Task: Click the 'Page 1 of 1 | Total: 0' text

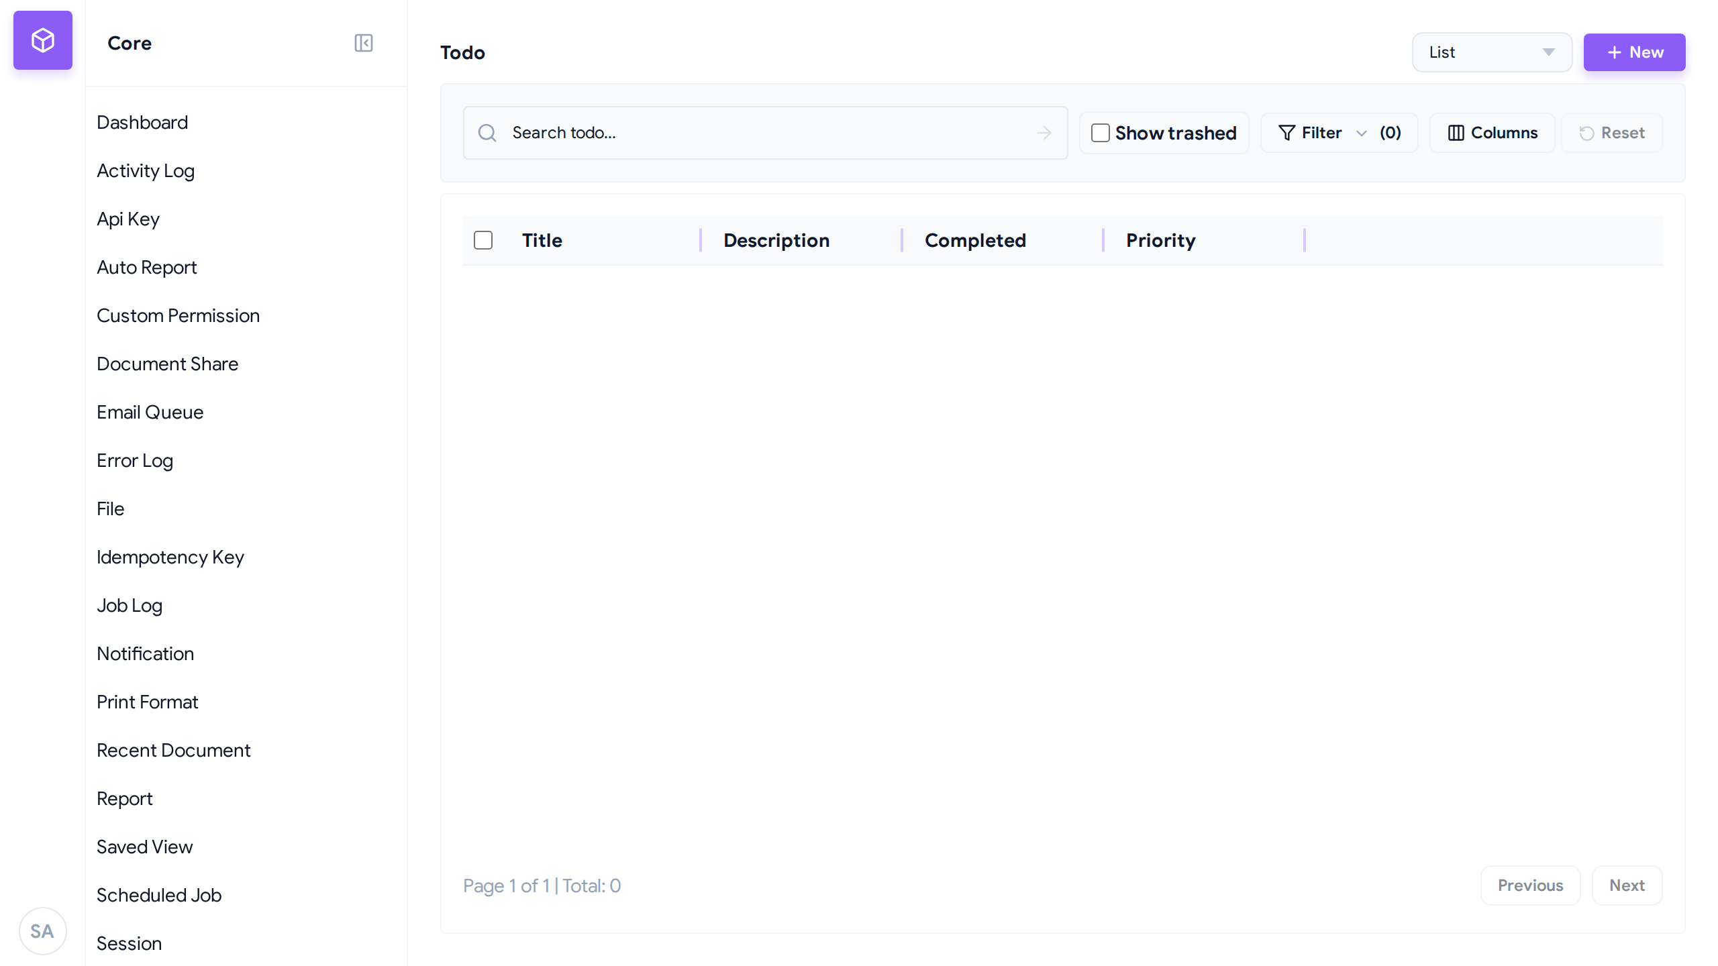Action: 542,885
